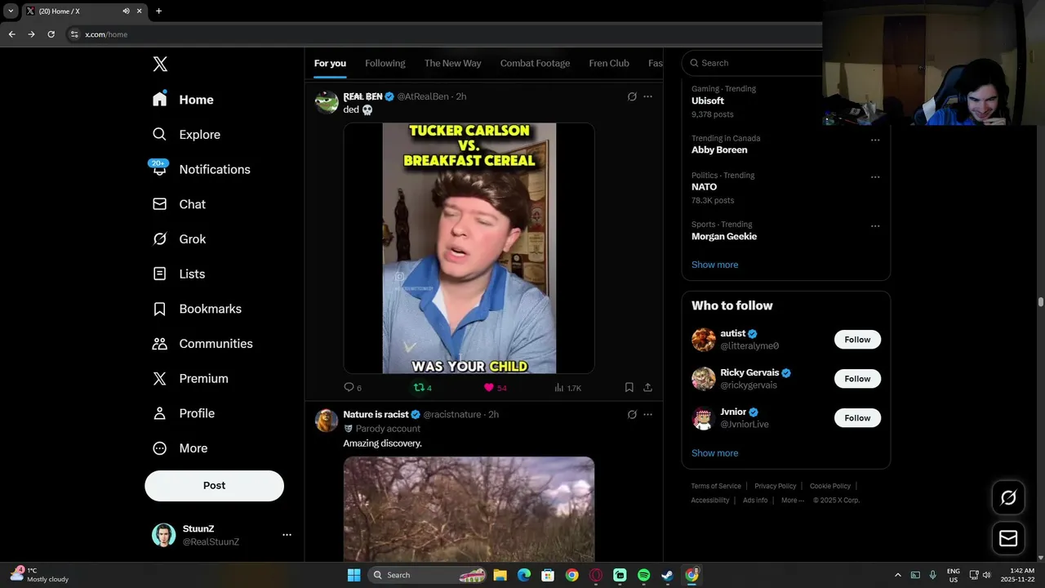
Task: Play the Tucker Carlson vs Breakfast Cereal video
Action: coord(469,248)
